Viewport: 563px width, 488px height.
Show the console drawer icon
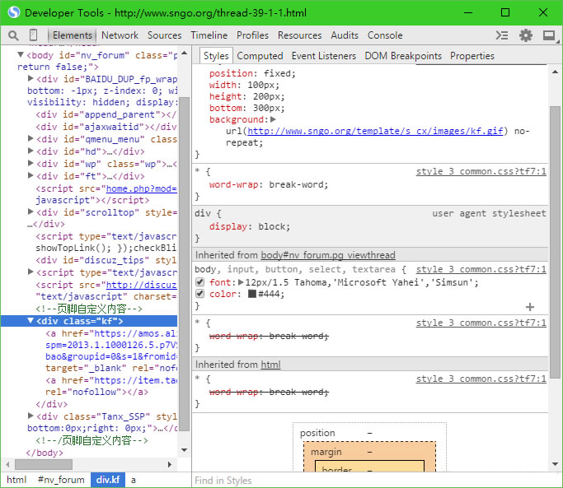[x=502, y=35]
